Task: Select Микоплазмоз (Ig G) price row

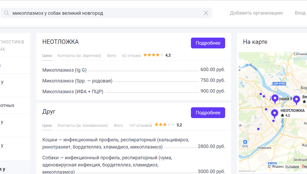Action: tap(134, 70)
